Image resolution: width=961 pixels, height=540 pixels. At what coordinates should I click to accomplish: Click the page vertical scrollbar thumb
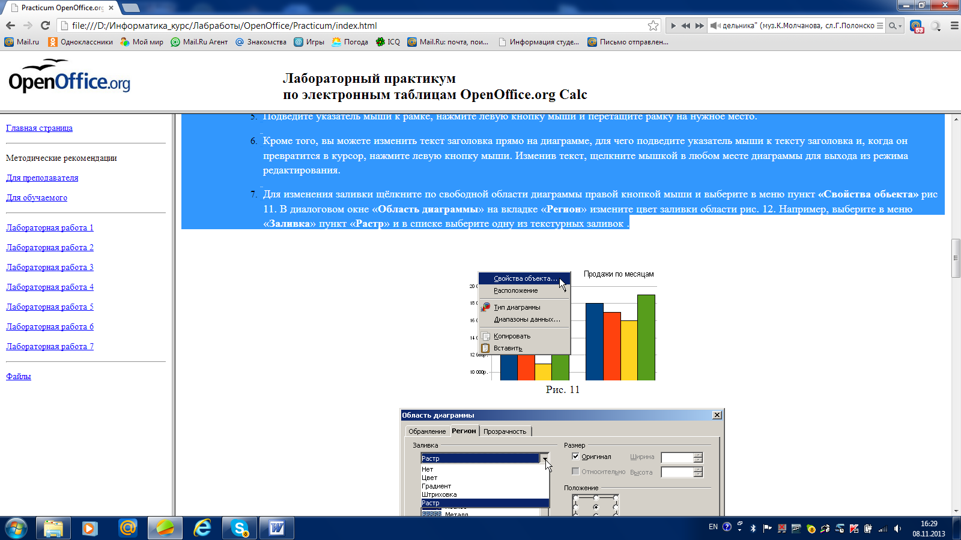click(x=956, y=258)
